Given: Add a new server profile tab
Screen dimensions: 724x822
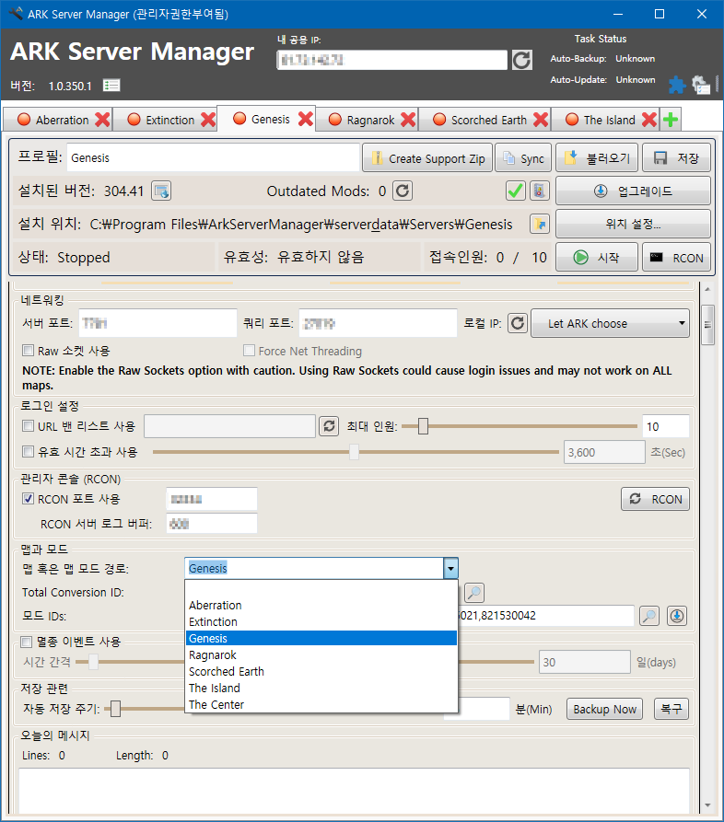Looking at the screenshot, I should click(671, 120).
